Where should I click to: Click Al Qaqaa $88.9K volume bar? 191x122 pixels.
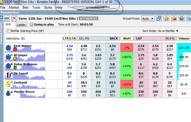(x=184, y=57)
